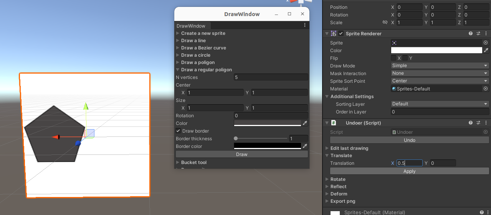
Task: Toggle the Flip X checkbox
Action: click(393, 58)
